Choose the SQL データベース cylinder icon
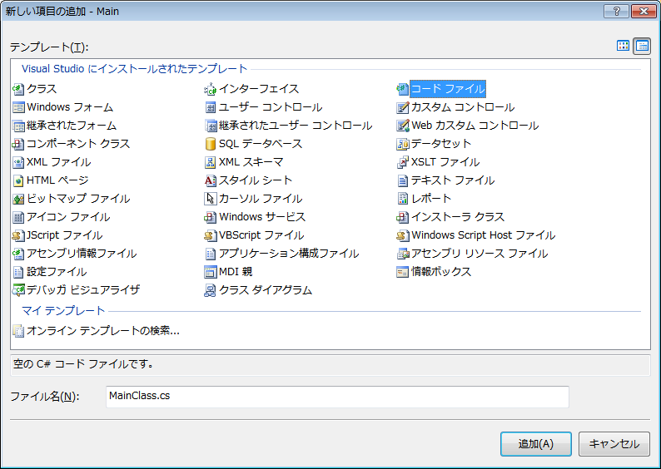 (210, 144)
